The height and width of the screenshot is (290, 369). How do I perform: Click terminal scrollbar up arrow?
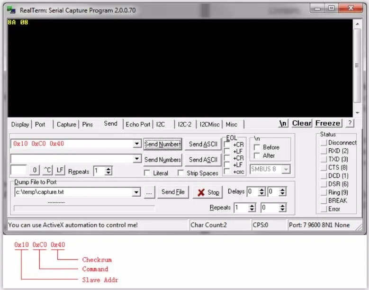click(x=357, y=24)
